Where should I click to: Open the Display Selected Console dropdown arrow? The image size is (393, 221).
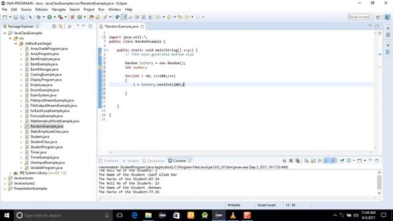(354, 161)
